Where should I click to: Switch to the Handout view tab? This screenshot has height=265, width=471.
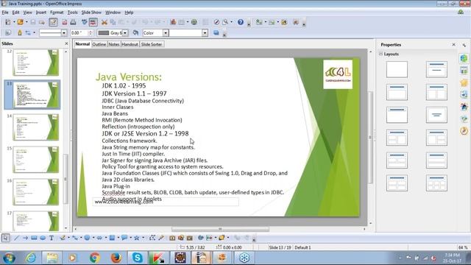(130, 44)
